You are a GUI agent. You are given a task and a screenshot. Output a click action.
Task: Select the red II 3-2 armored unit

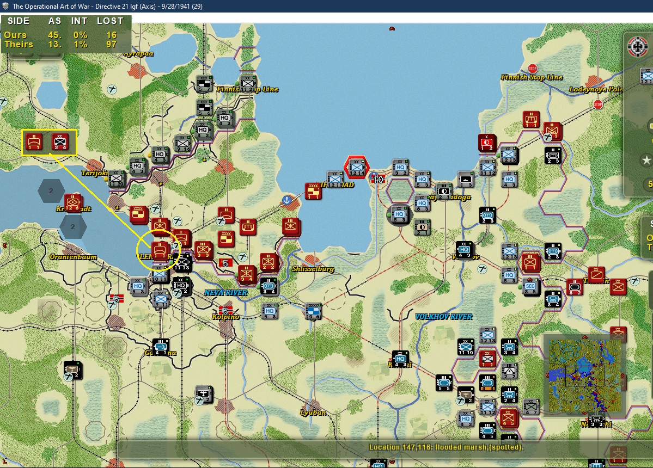(x=575, y=287)
